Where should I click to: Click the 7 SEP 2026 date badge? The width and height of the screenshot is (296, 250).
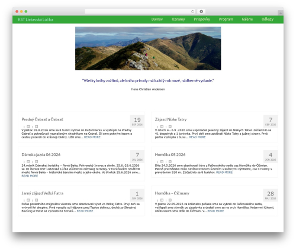[271, 122]
